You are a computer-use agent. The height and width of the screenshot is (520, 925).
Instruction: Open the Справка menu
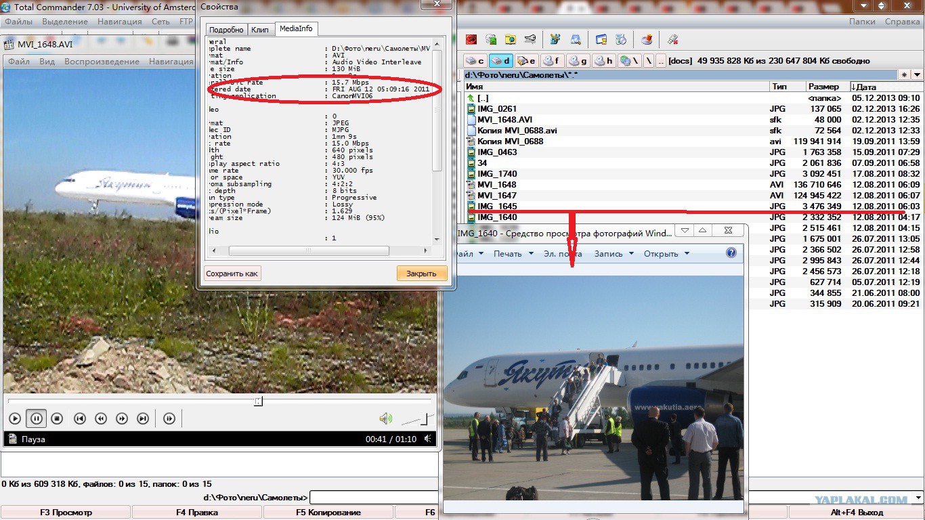[x=902, y=21]
